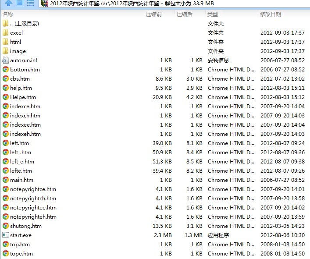
Task: Sort by the 压缩前 column header
Action: pyautogui.click(x=154, y=14)
